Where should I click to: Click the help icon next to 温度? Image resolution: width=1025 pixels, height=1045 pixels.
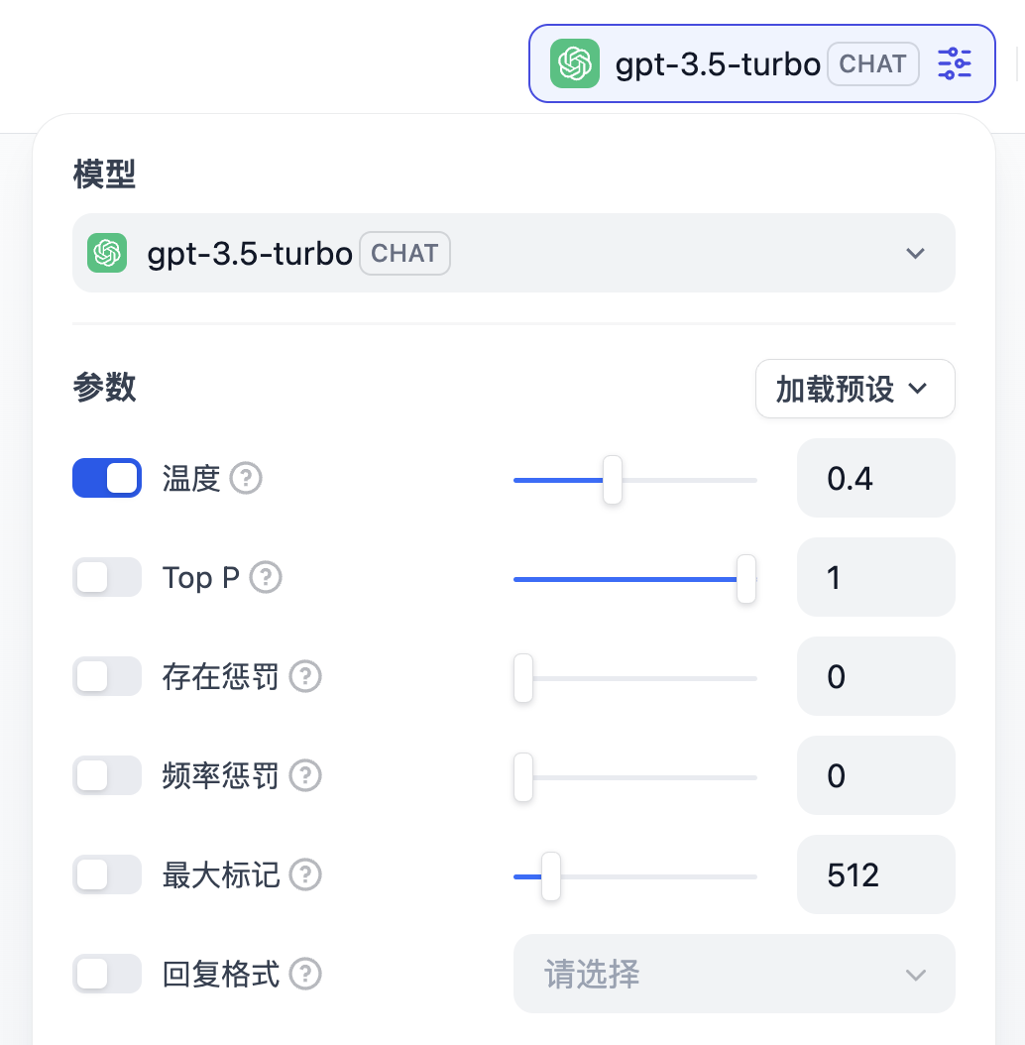pos(246,479)
